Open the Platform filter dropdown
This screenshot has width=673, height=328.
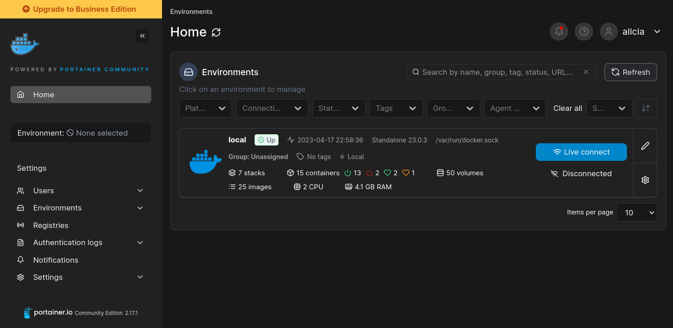coord(205,109)
